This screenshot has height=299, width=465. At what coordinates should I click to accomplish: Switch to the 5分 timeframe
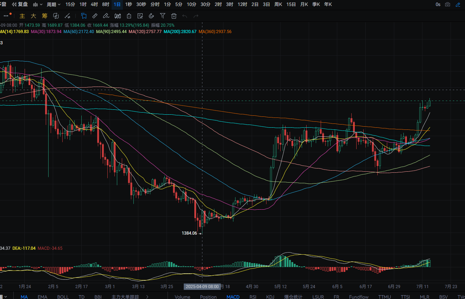coord(179,5)
